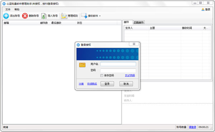Open the 帮助 menu
The width and height of the screenshot is (215, 132).
click(x=17, y=9)
